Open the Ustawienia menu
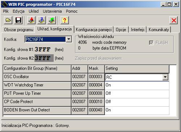The image size is (181, 132). (52, 11)
